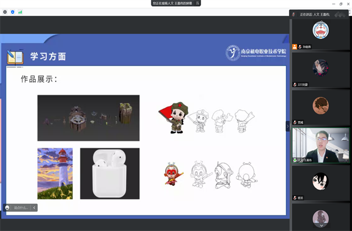Click the lighthouse painting on the slide
352x231 pixels.
[x=55, y=173]
